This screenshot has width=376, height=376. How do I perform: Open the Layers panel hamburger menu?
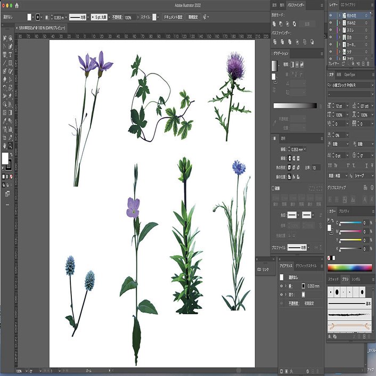point(372,5)
